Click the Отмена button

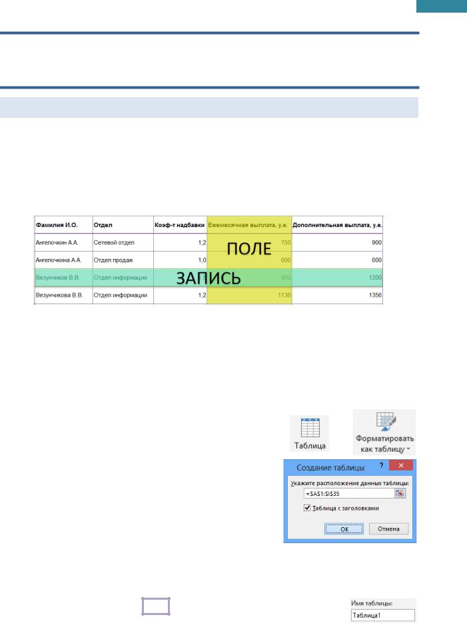pos(388,529)
